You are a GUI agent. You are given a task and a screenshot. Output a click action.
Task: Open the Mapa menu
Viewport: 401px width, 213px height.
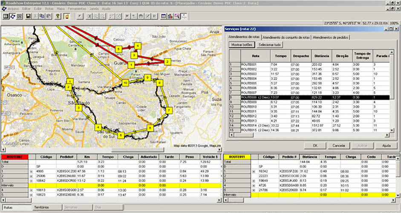pyautogui.click(x=61, y=9)
